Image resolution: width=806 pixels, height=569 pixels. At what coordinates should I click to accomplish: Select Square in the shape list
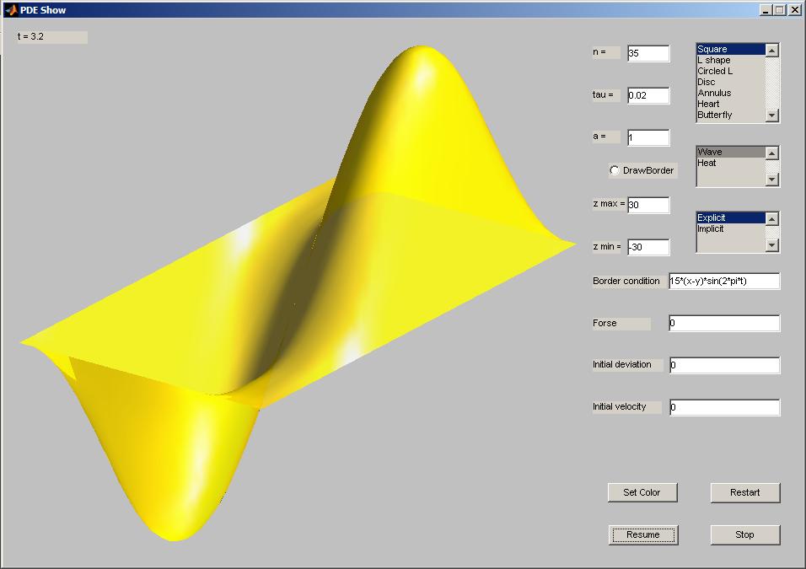pyautogui.click(x=730, y=49)
